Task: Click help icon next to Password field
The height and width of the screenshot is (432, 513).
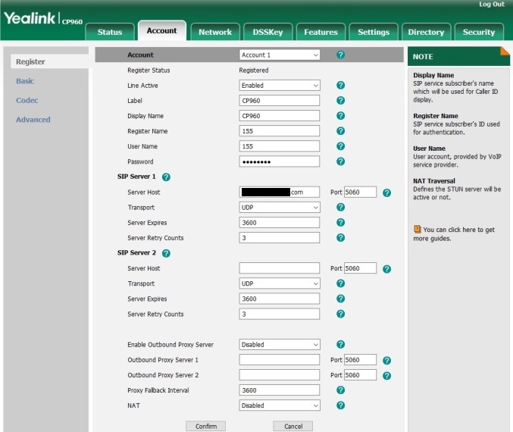Action: coord(340,161)
